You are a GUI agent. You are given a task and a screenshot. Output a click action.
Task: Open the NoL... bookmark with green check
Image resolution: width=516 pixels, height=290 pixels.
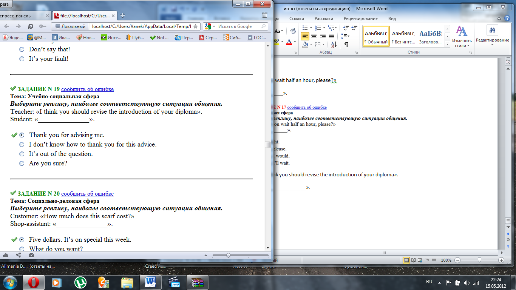tap(159, 37)
